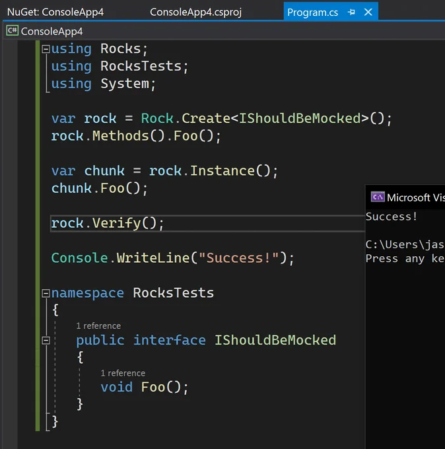Click the 'namespace RocksTests' declaration
445x449 pixels.
(x=132, y=293)
